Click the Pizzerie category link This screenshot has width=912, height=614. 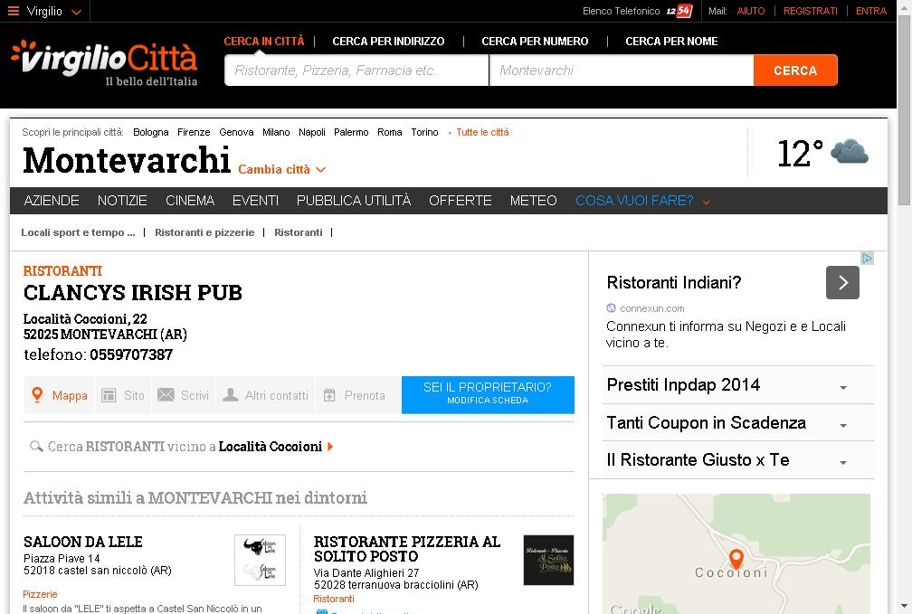coord(40,594)
